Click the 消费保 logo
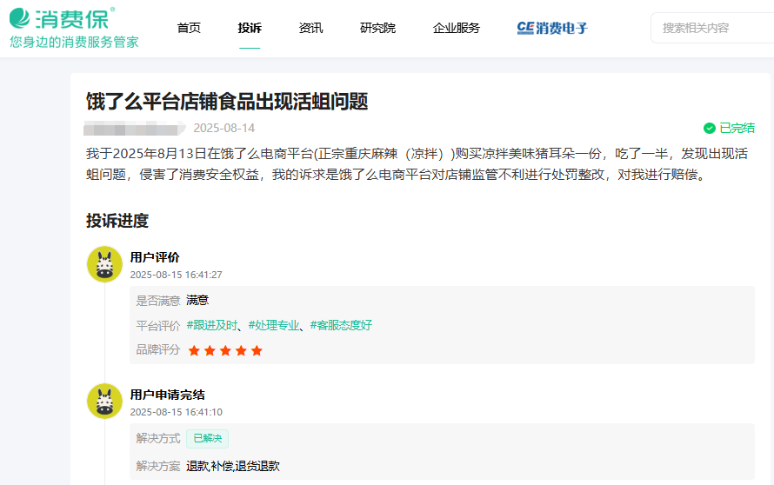The image size is (774, 485). pos(63,19)
